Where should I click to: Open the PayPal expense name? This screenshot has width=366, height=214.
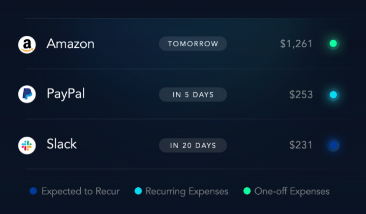tap(66, 94)
